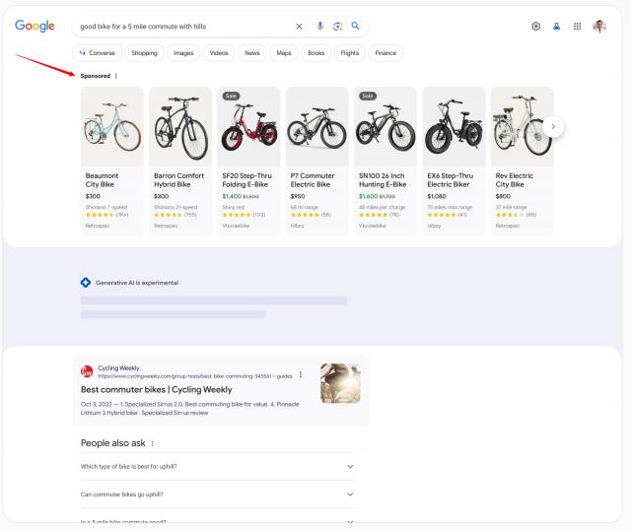Switch to the Shopping tab
Viewport: 631px width, 529px height.
tap(144, 53)
